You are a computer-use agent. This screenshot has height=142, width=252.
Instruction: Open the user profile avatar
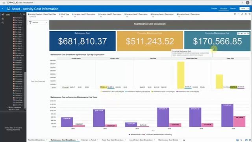(248, 3)
